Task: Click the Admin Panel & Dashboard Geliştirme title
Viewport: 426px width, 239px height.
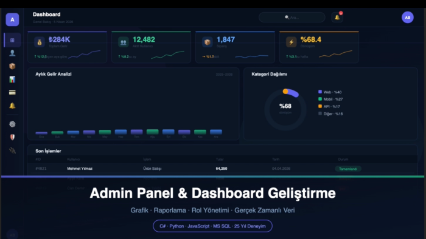Action: (x=213, y=193)
